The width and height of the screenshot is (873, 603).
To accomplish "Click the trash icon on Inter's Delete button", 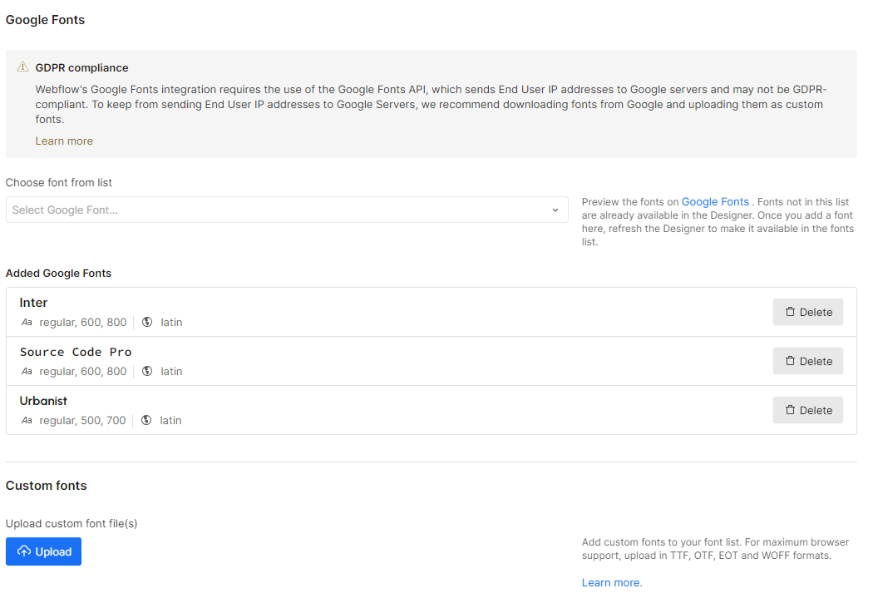I will coord(790,312).
